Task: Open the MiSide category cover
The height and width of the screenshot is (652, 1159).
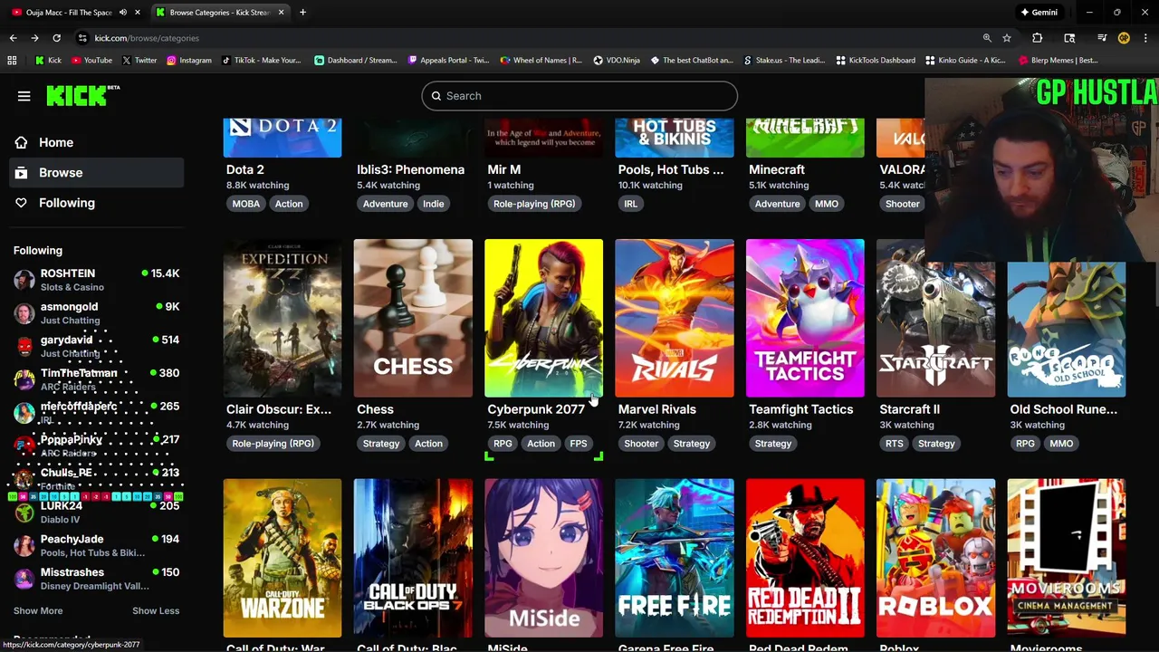Action: click(543, 558)
